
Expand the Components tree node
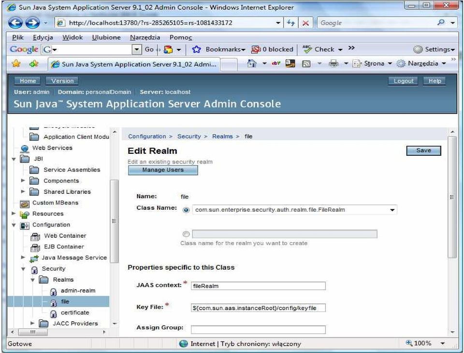pyautogui.click(x=23, y=181)
